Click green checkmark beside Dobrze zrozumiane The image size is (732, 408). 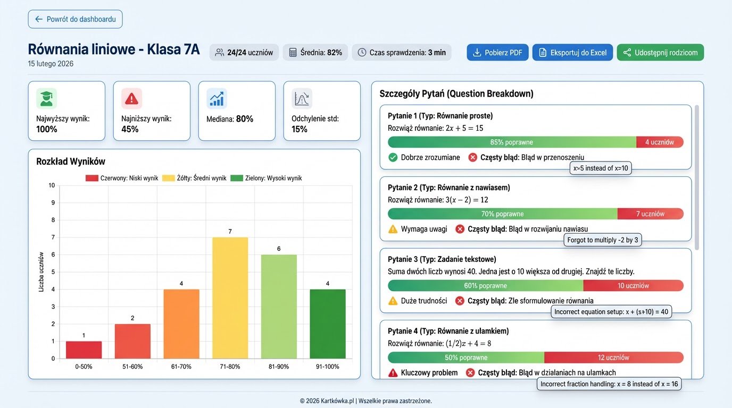(x=392, y=157)
